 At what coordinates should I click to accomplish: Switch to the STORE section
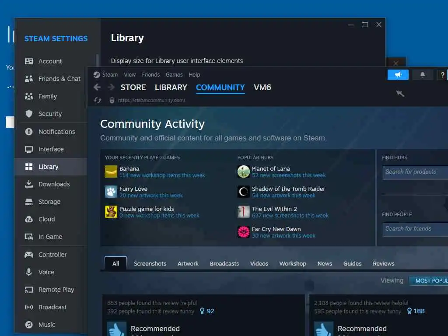(133, 87)
